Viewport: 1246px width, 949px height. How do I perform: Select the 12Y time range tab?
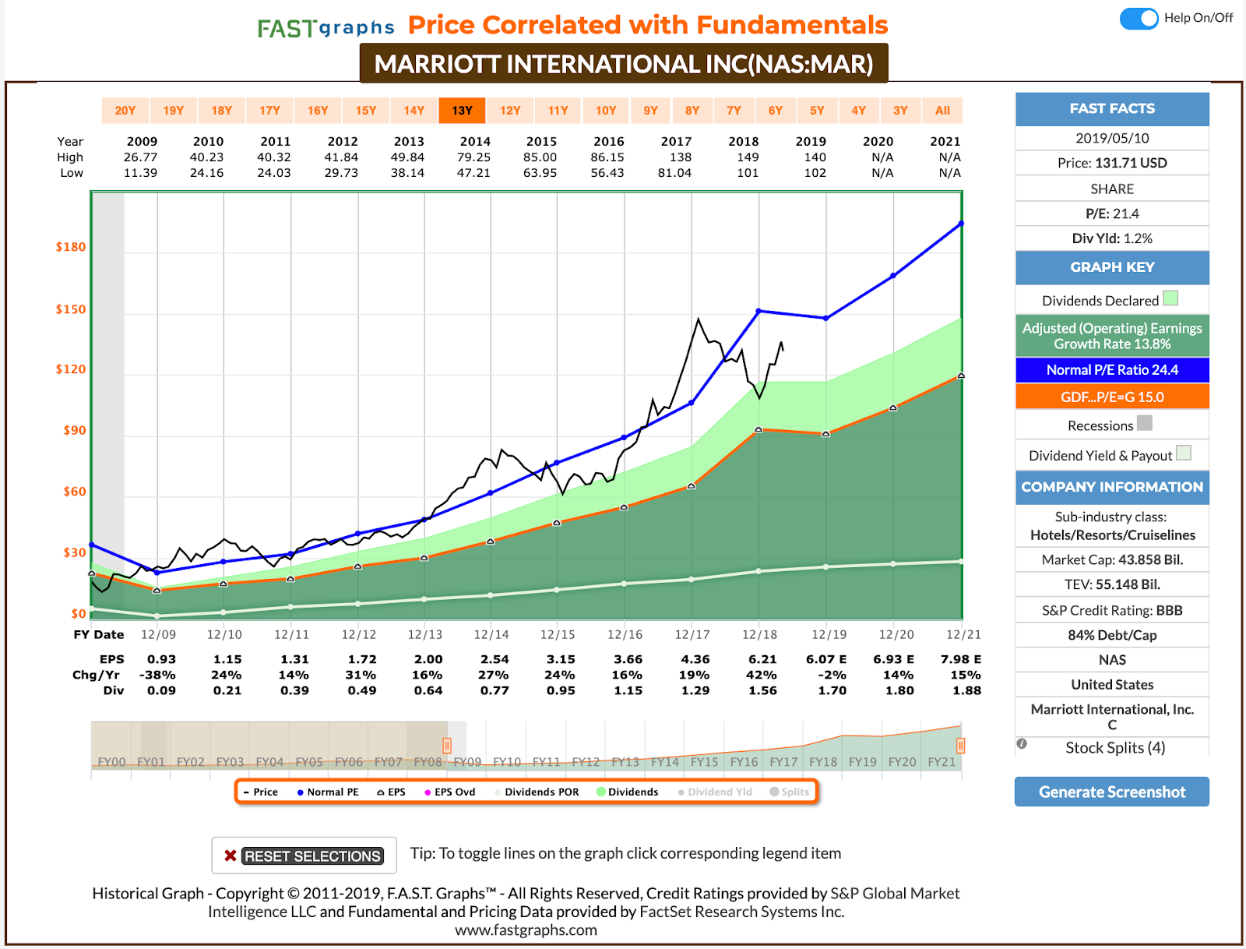tap(510, 111)
